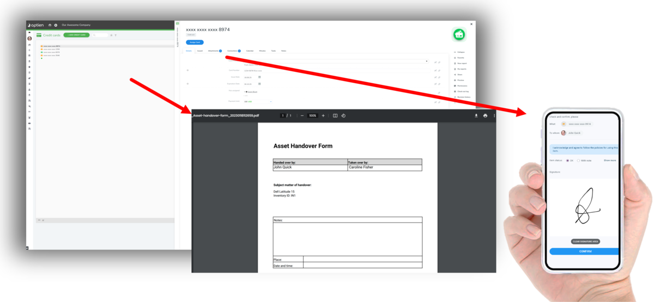
Task: Click the fit to page icon
Action: point(335,115)
